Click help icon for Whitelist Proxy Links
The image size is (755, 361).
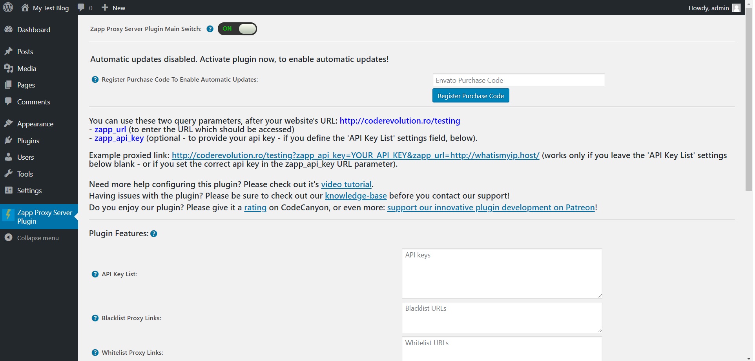(95, 352)
